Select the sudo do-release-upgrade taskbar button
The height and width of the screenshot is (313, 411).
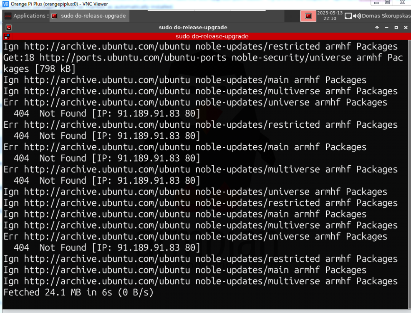coord(89,16)
